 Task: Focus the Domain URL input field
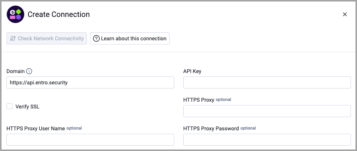(90, 82)
